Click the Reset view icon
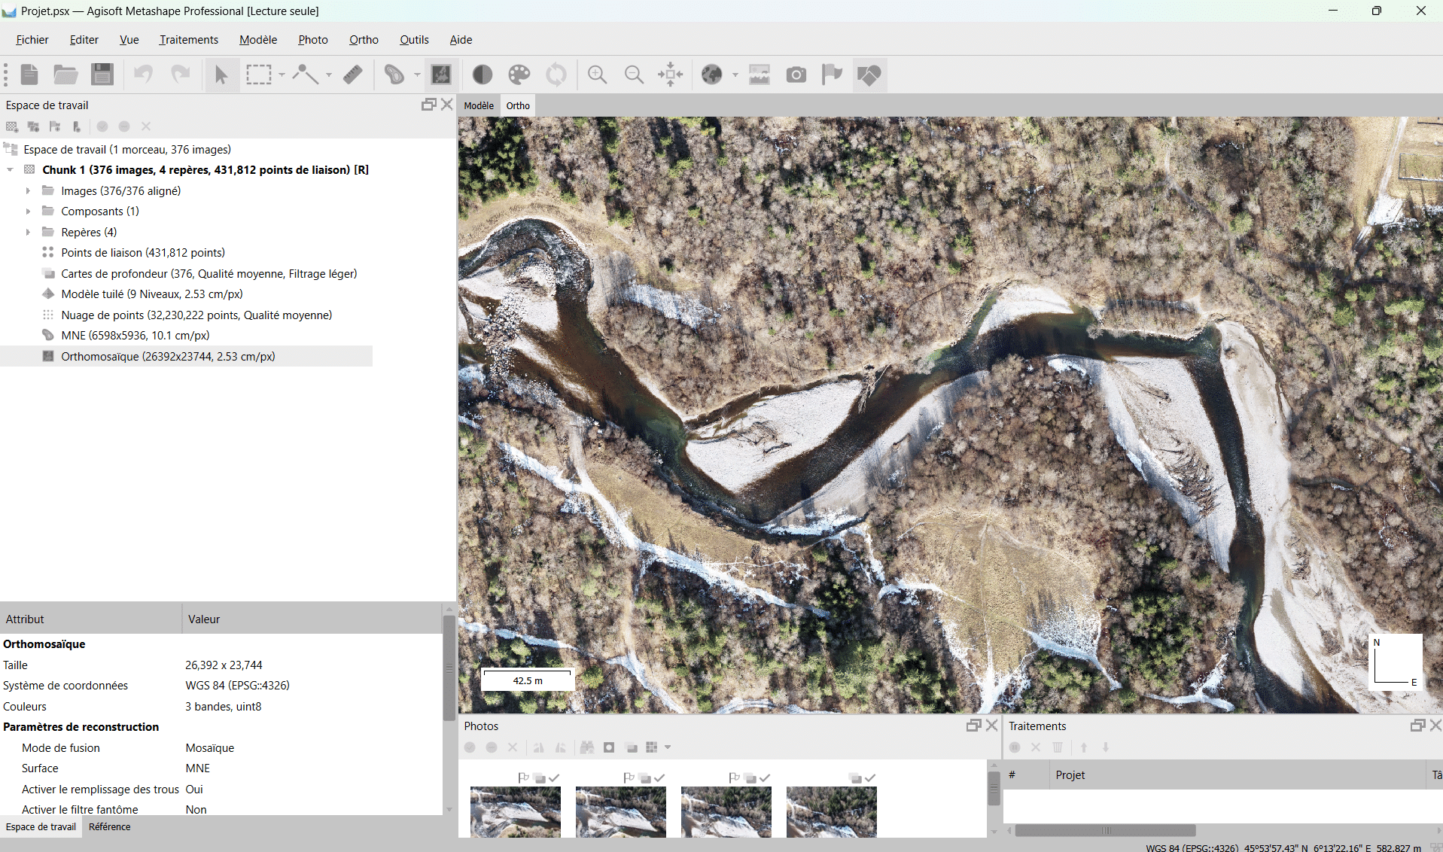Viewport: 1443px width, 852px height. point(670,75)
